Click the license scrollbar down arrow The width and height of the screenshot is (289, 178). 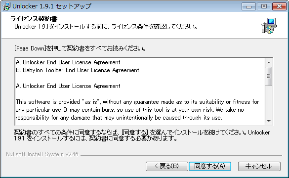[269, 121]
